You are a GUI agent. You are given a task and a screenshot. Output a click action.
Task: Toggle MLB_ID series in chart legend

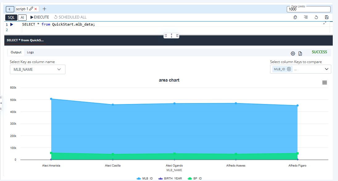point(145,179)
